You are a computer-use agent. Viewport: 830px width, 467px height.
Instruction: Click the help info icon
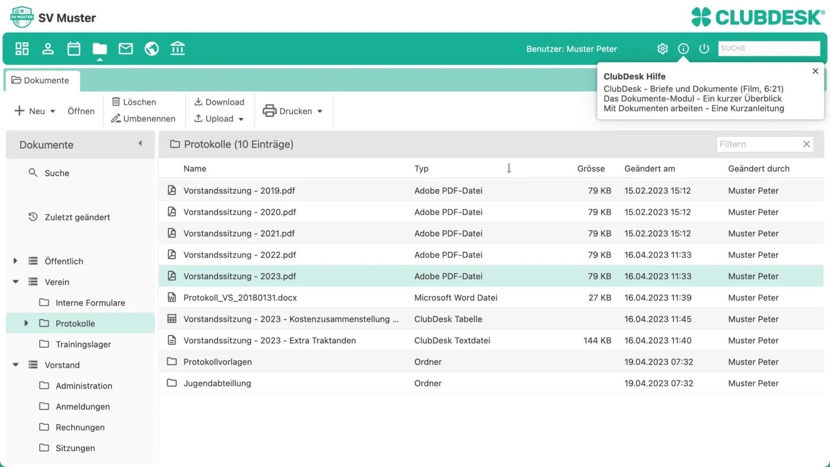[x=683, y=49]
